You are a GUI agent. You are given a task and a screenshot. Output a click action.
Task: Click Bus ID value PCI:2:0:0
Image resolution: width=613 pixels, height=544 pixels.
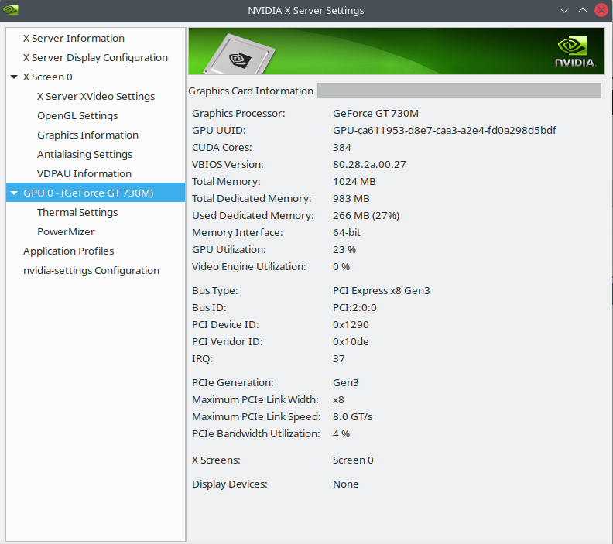(x=354, y=307)
